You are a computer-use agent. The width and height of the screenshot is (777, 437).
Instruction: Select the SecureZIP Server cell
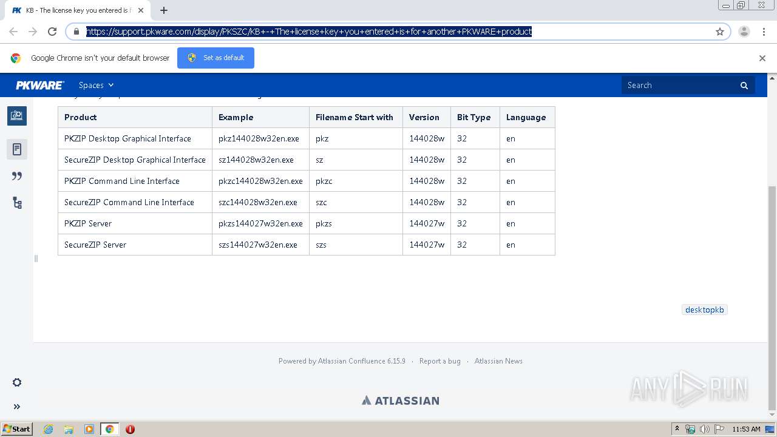(x=135, y=245)
